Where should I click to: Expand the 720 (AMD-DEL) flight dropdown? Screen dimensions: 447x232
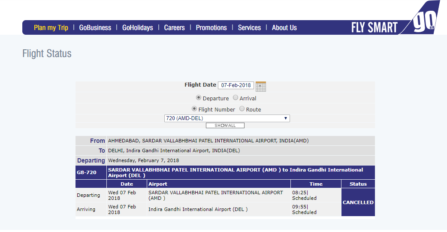(227, 118)
